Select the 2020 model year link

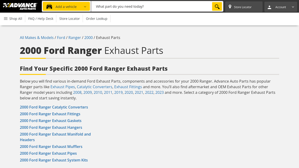point(129,92)
